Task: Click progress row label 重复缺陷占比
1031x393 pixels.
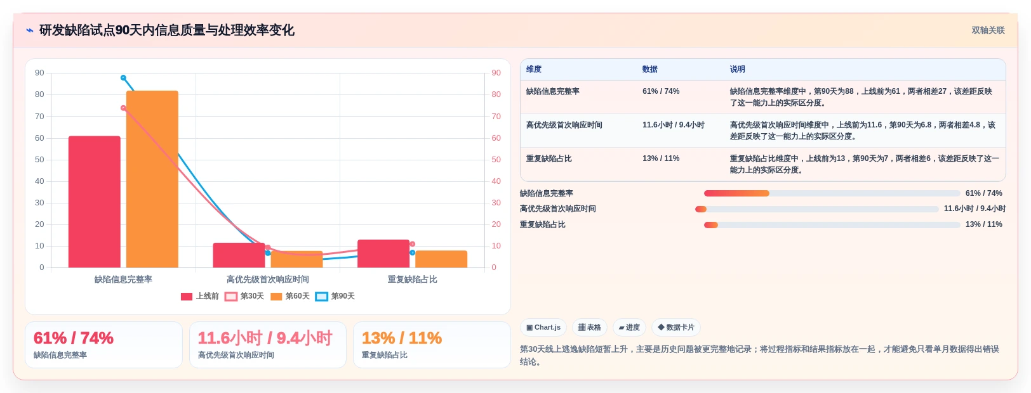Action: pos(543,224)
